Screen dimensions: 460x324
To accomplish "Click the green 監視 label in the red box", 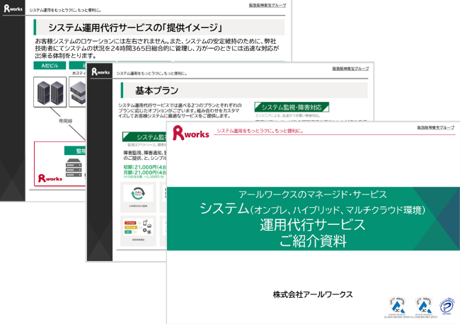I will pyautogui.click(x=75, y=151).
